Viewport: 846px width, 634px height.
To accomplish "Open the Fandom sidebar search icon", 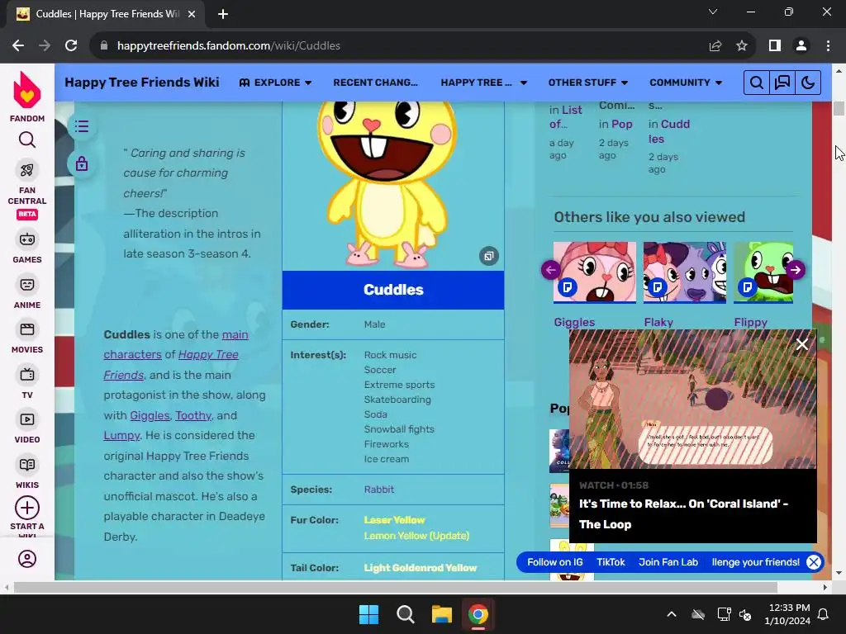I will pyautogui.click(x=27, y=140).
